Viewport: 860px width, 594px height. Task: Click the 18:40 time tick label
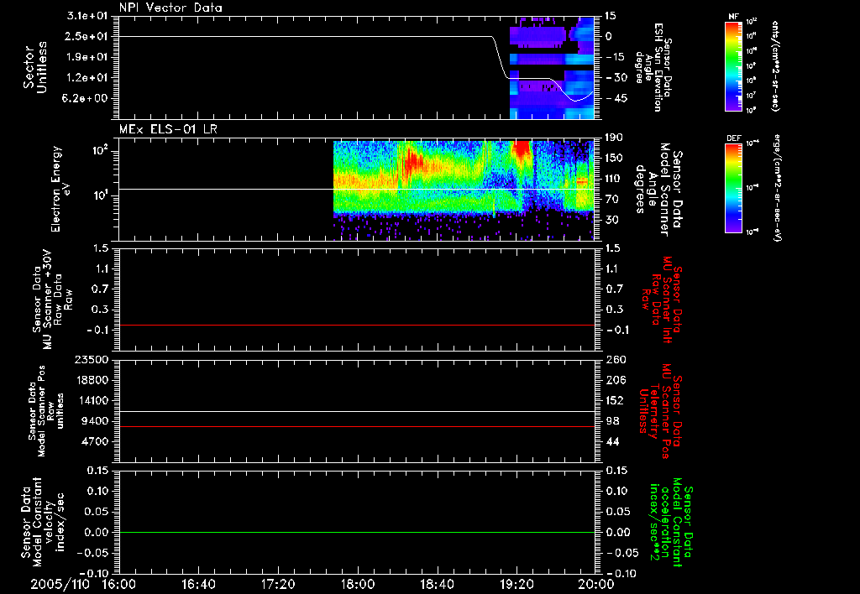tap(437, 584)
